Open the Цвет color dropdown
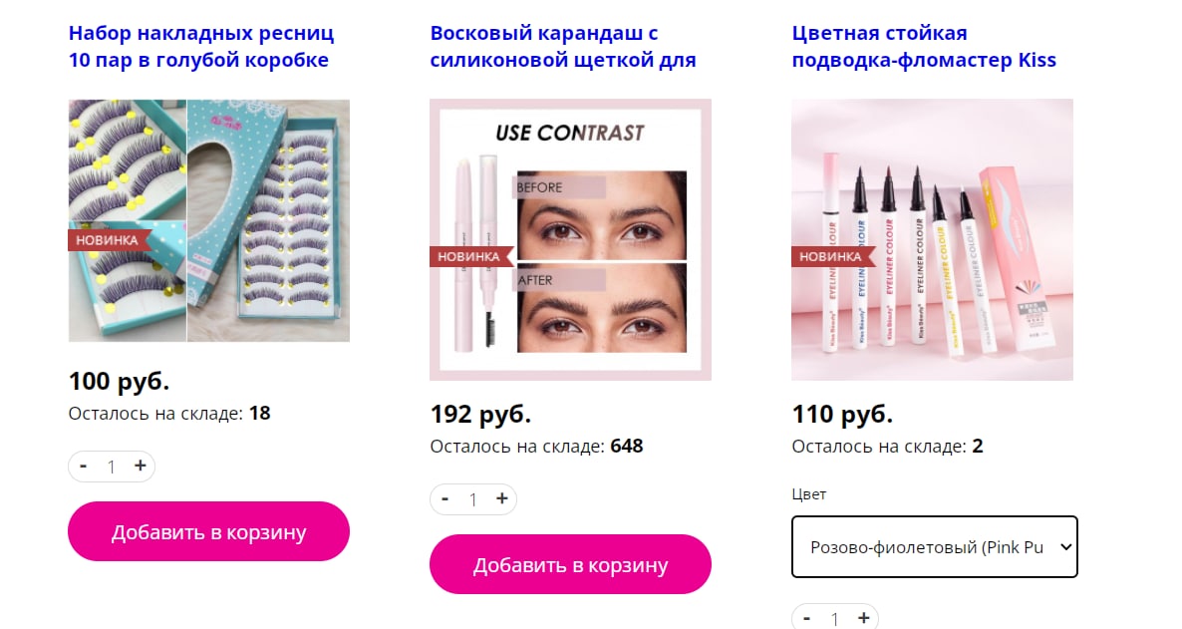The width and height of the screenshot is (1182, 629). tap(935, 547)
